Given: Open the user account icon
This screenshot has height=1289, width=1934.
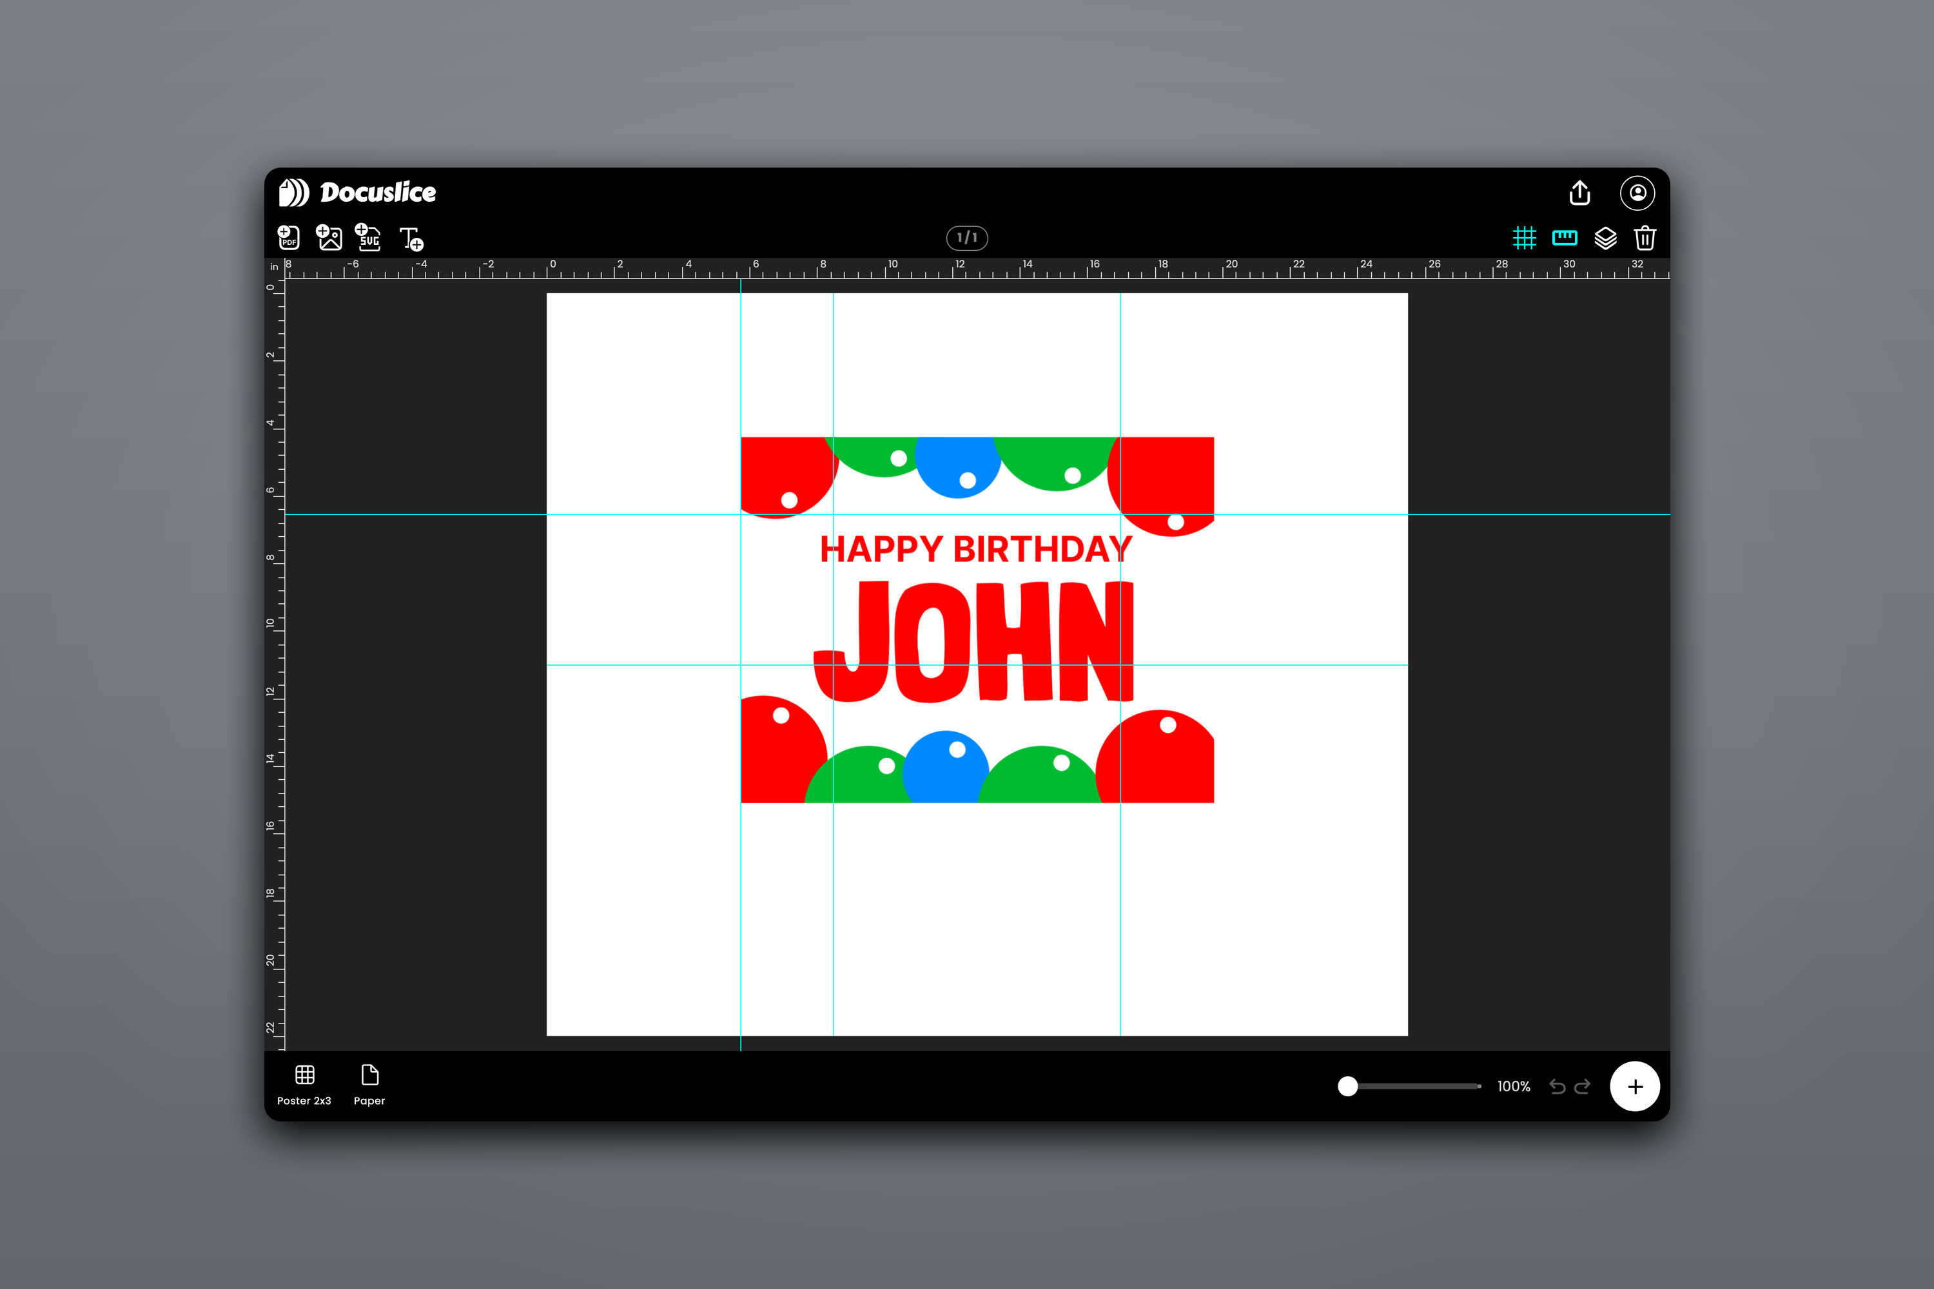Looking at the screenshot, I should (1637, 192).
